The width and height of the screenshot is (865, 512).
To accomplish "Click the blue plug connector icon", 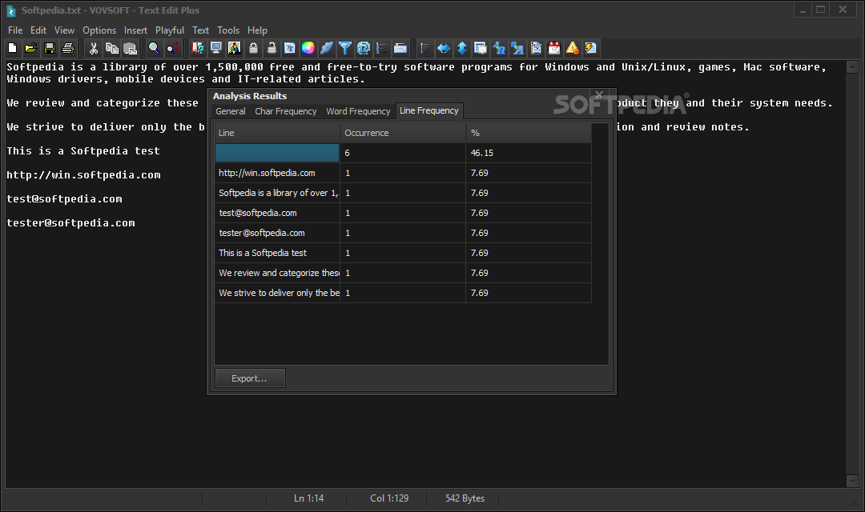I will [327, 49].
